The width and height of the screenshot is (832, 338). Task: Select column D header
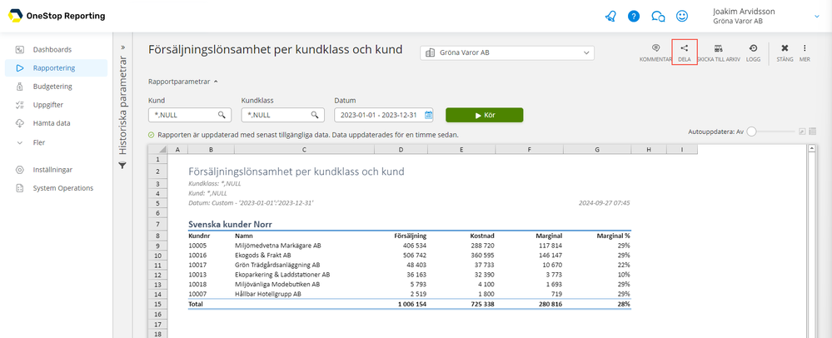click(x=401, y=150)
